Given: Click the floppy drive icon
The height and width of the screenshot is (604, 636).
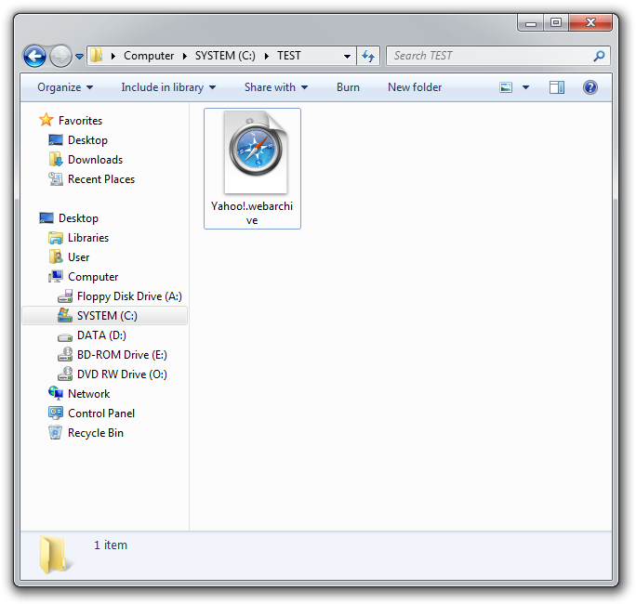Looking at the screenshot, I should coord(65,296).
